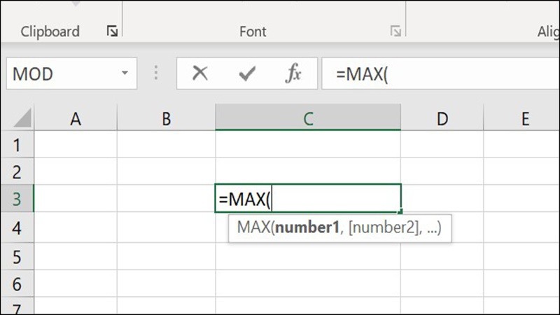Click cell C3 containing =MAX(
560x315 pixels.
click(308, 198)
